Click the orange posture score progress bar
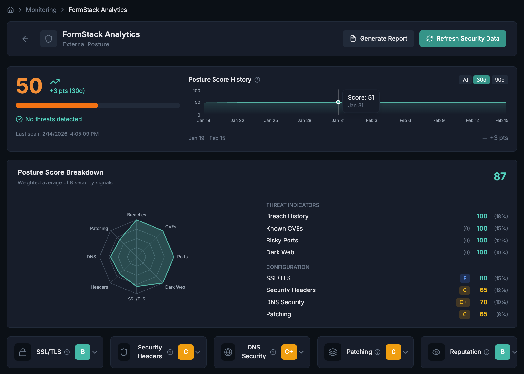 (x=57, y=105)
